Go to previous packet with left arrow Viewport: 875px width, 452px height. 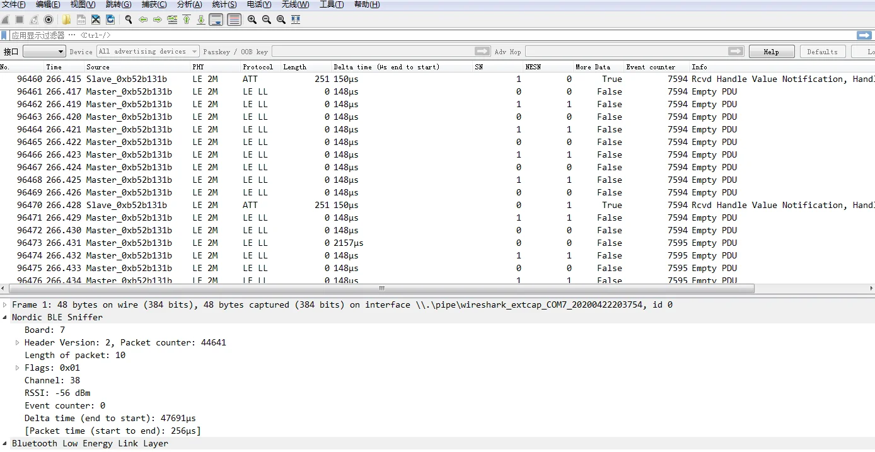pyautogui.click(x=143, y=20)
